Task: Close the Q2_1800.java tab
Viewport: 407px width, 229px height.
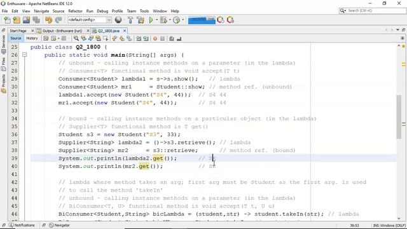Action: pos(125,31)
